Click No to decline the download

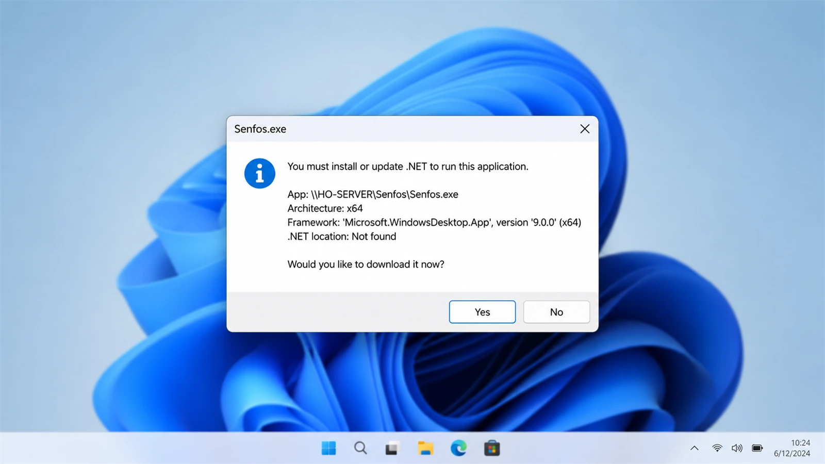pos(556,312)
